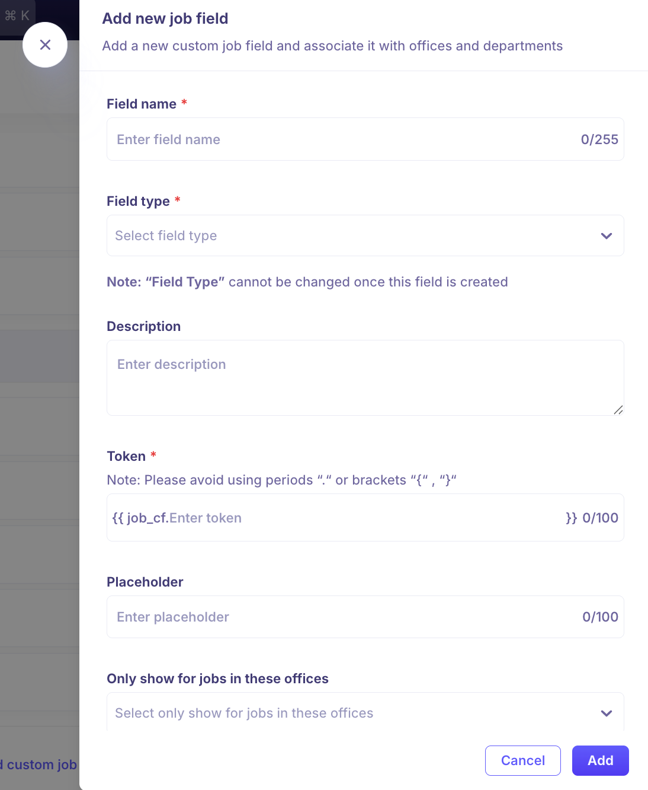Viewport: 648px width, 790px height.
Task: Click the offices dropdown chevron icon
Action: point(607,713)
